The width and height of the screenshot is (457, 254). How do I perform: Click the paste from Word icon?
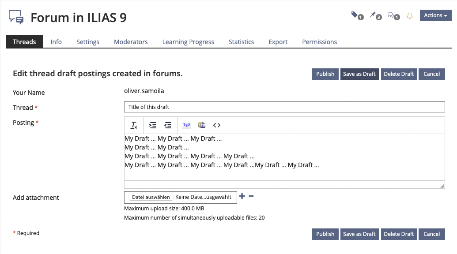pyautogui.click(x=202, y=125)
